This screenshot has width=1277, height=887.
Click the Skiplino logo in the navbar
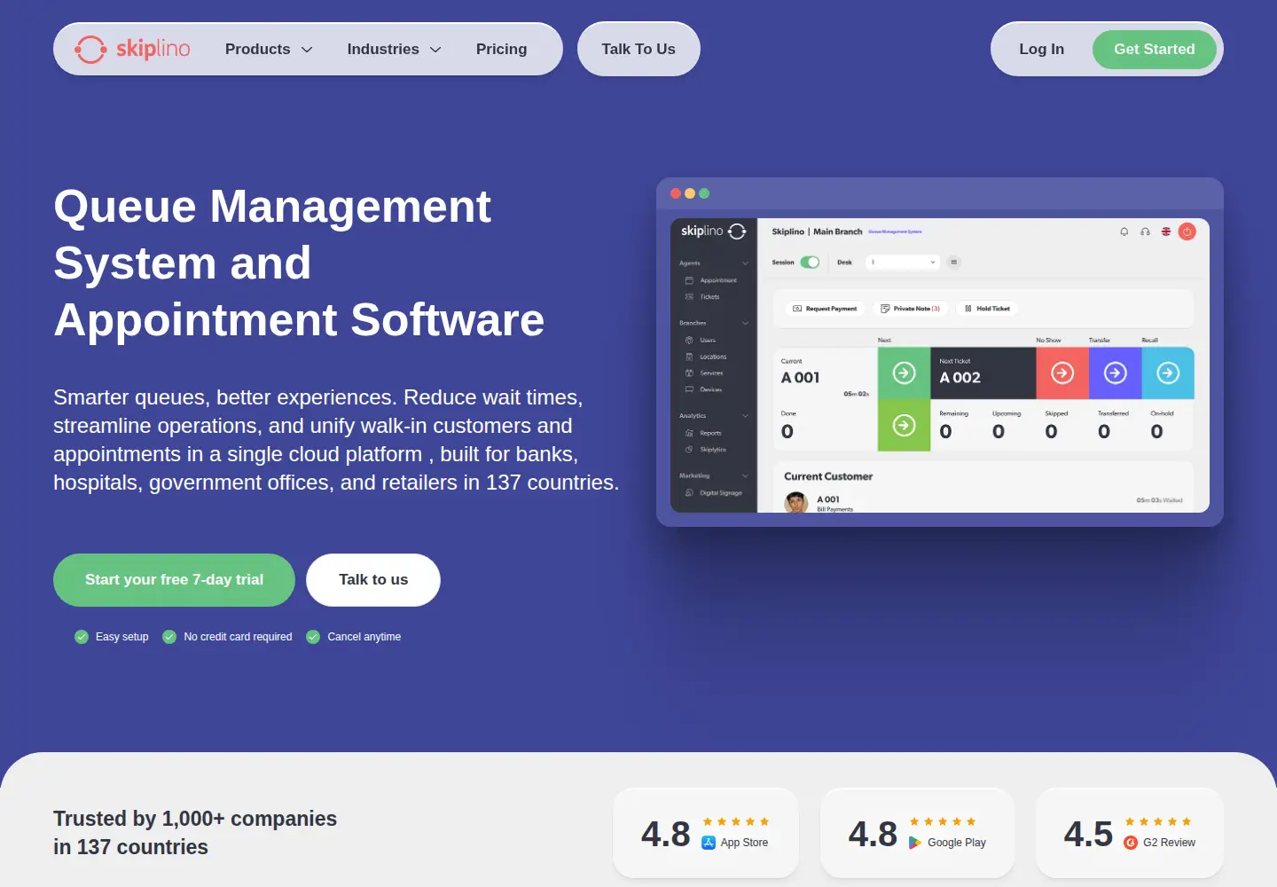coord(132,49)
